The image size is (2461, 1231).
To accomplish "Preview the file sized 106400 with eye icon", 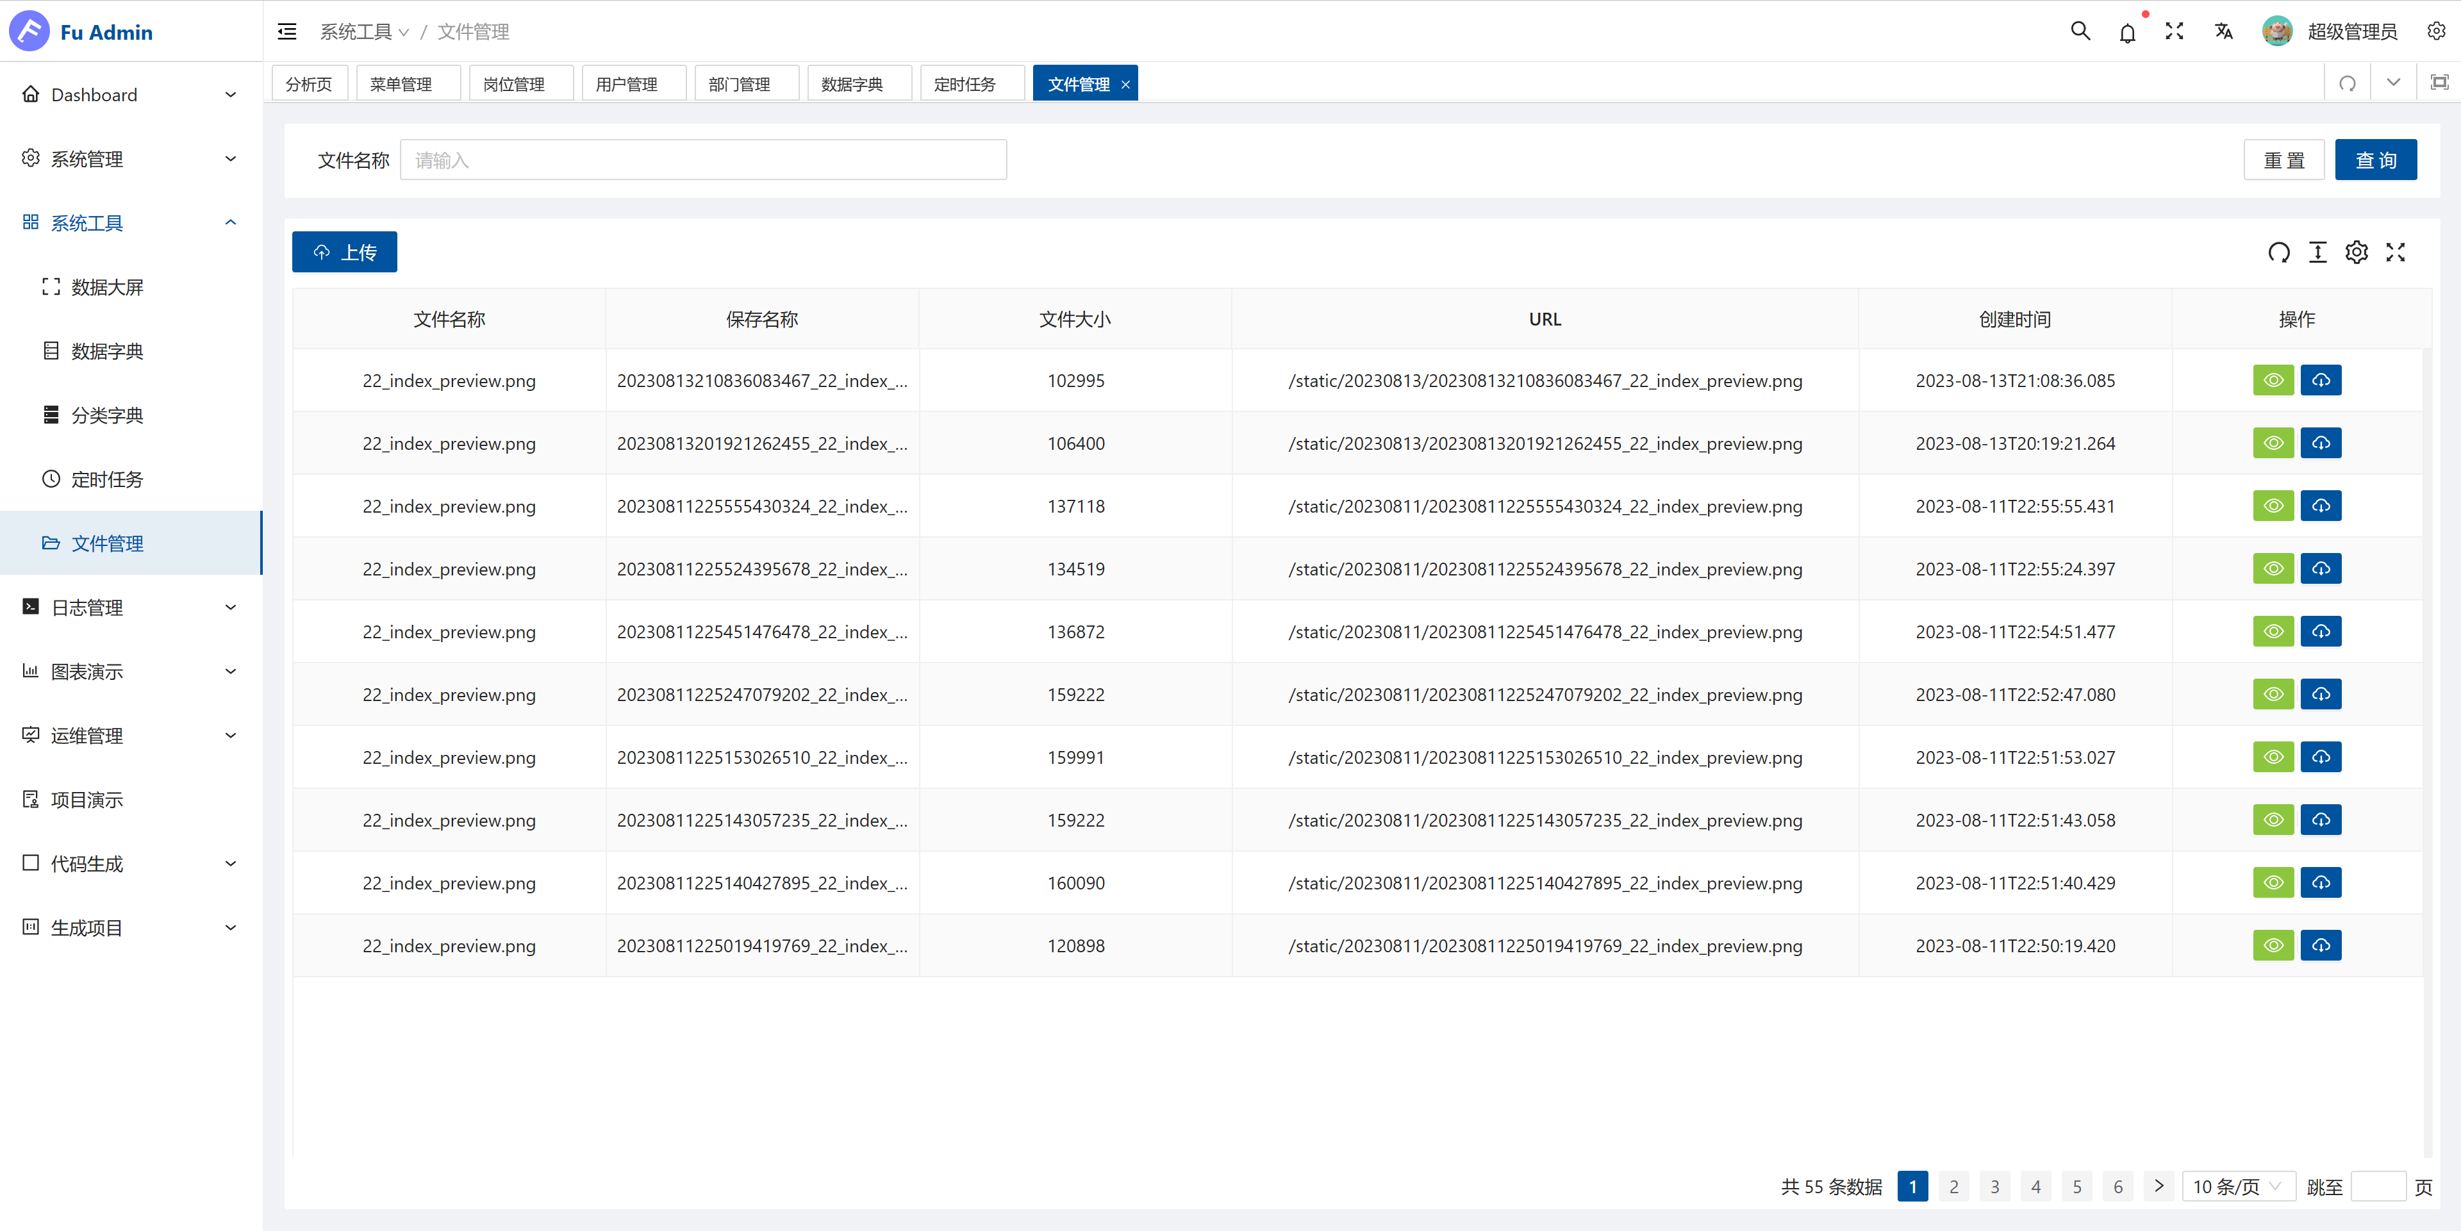I will (2273, 443).
